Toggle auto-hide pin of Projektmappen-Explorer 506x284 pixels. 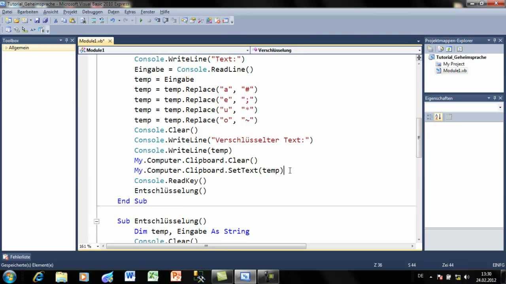coord(495,40)
